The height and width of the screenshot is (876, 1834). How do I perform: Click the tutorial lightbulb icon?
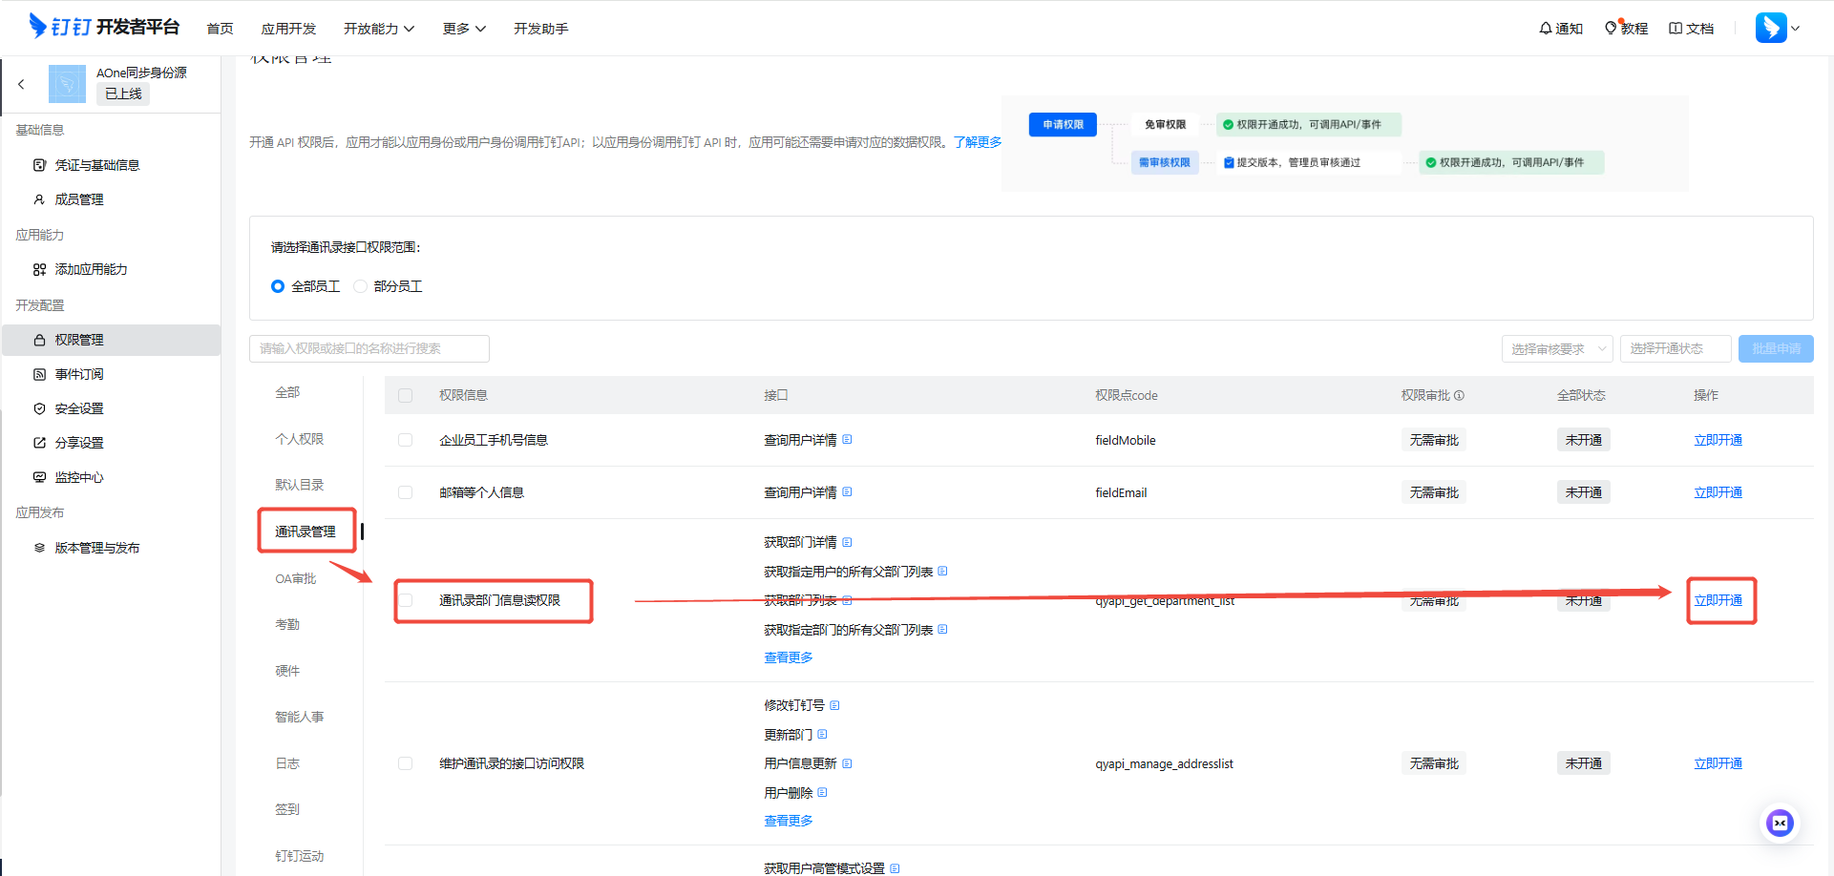tap(1611, 29)
